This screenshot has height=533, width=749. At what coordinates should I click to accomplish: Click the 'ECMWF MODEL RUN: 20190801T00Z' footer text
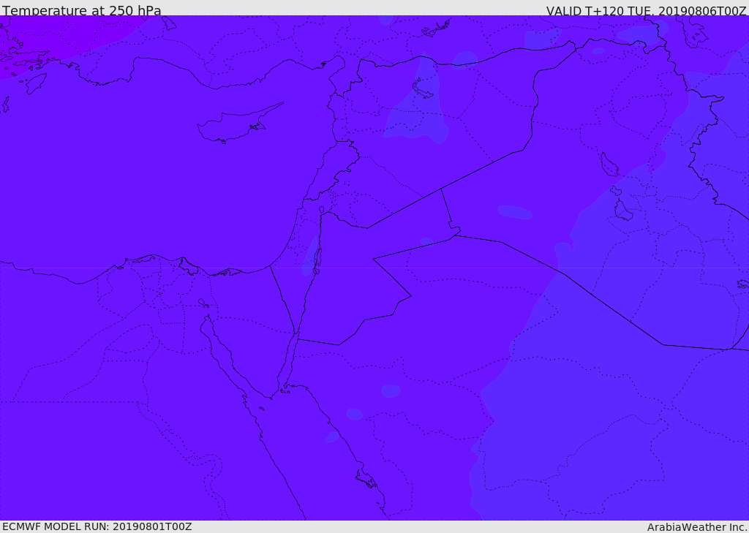97,526
